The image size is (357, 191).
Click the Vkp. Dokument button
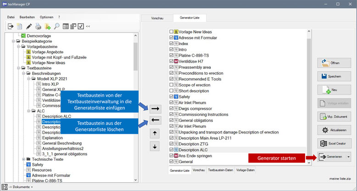click(334, 117)
